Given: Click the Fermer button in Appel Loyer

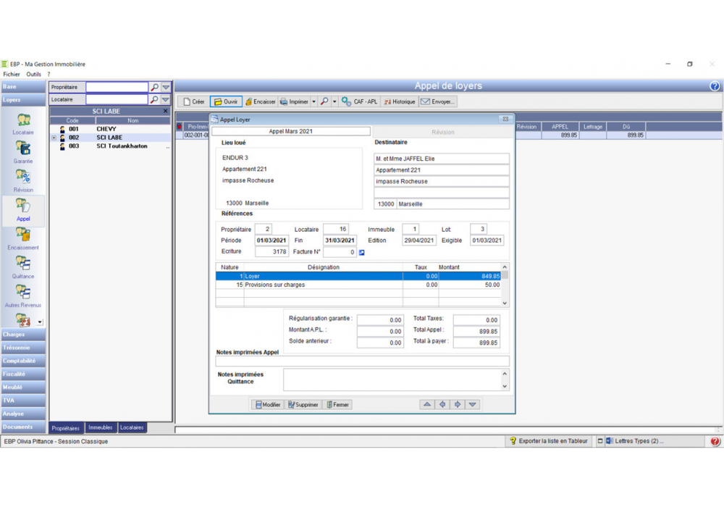Looking at the screenshot, I should (x=337, y=405).
